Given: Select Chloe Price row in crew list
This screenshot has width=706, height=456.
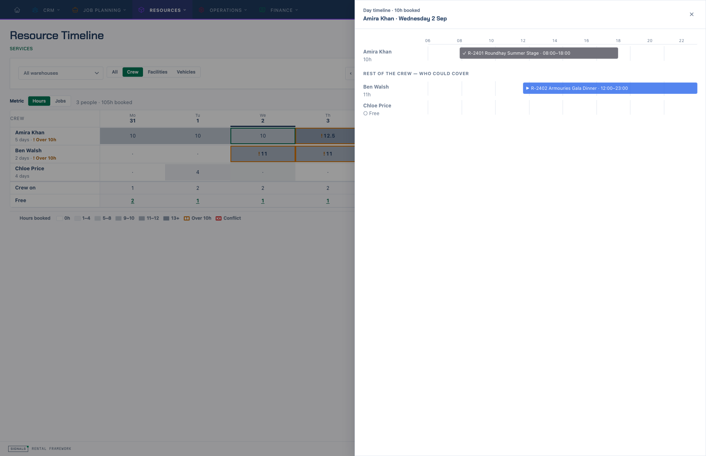Looking at the screenshot, I should click(x=55, y=172).
